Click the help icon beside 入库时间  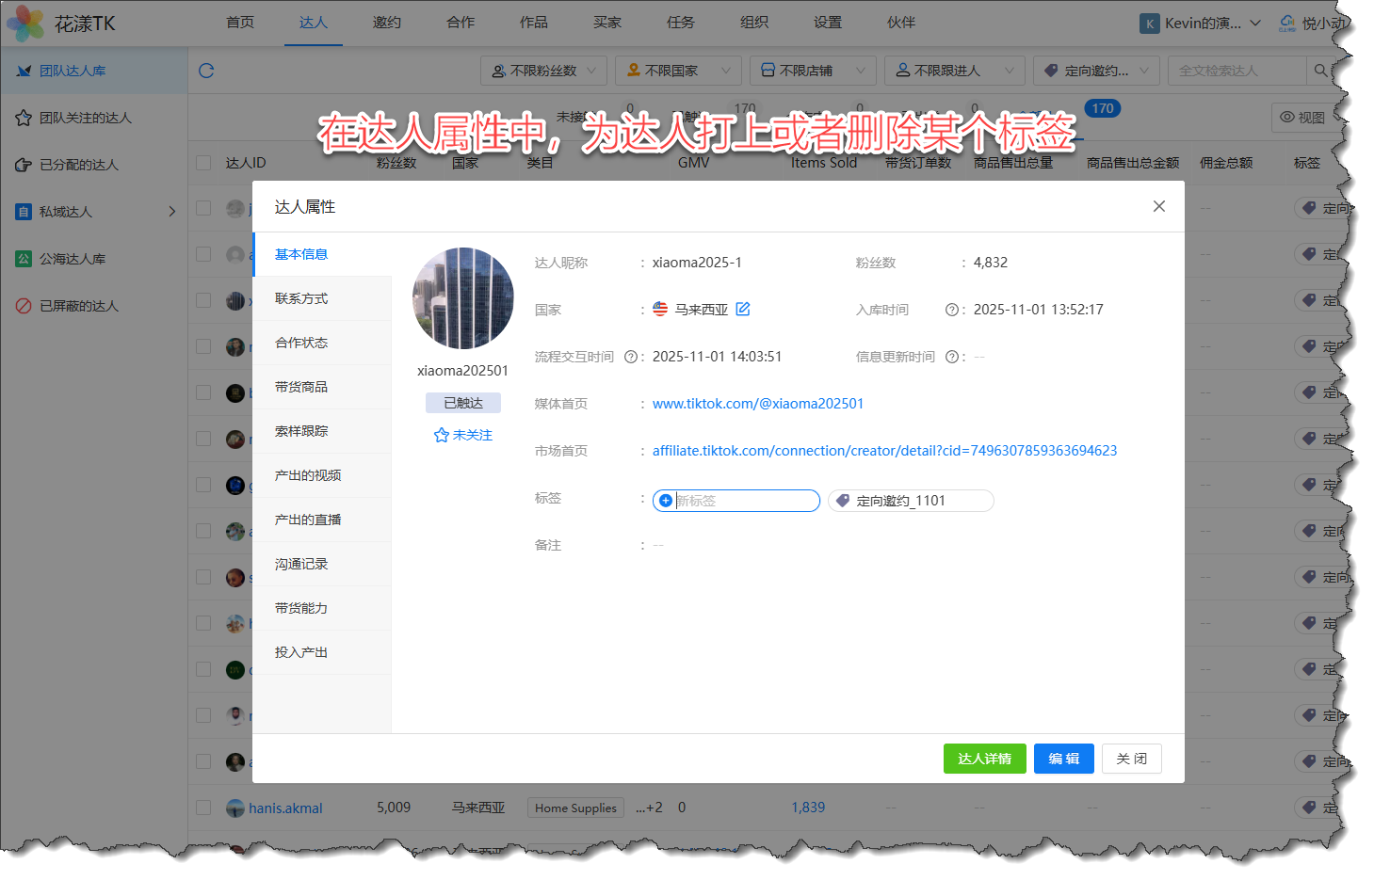(x=951, y=310)
